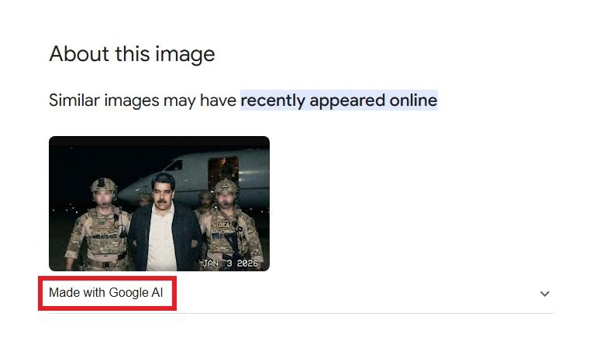Click the right soldier's helmet

tap(226, 186)
